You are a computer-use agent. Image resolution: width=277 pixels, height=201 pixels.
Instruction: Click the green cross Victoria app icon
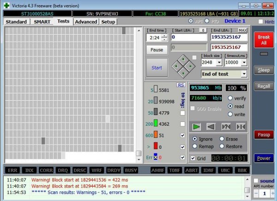(7, 6)
